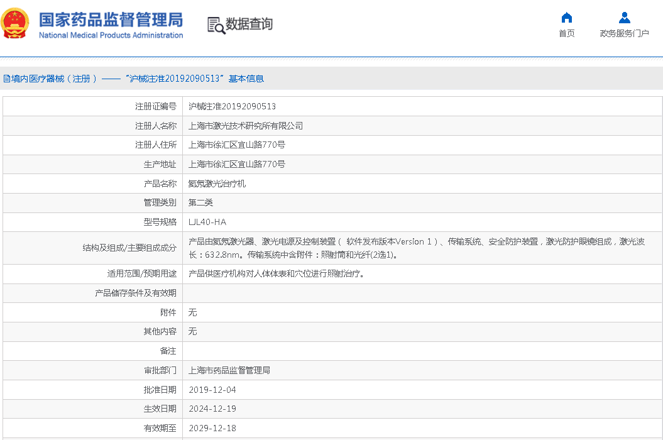Click the national emblem logo

(15, 25)
